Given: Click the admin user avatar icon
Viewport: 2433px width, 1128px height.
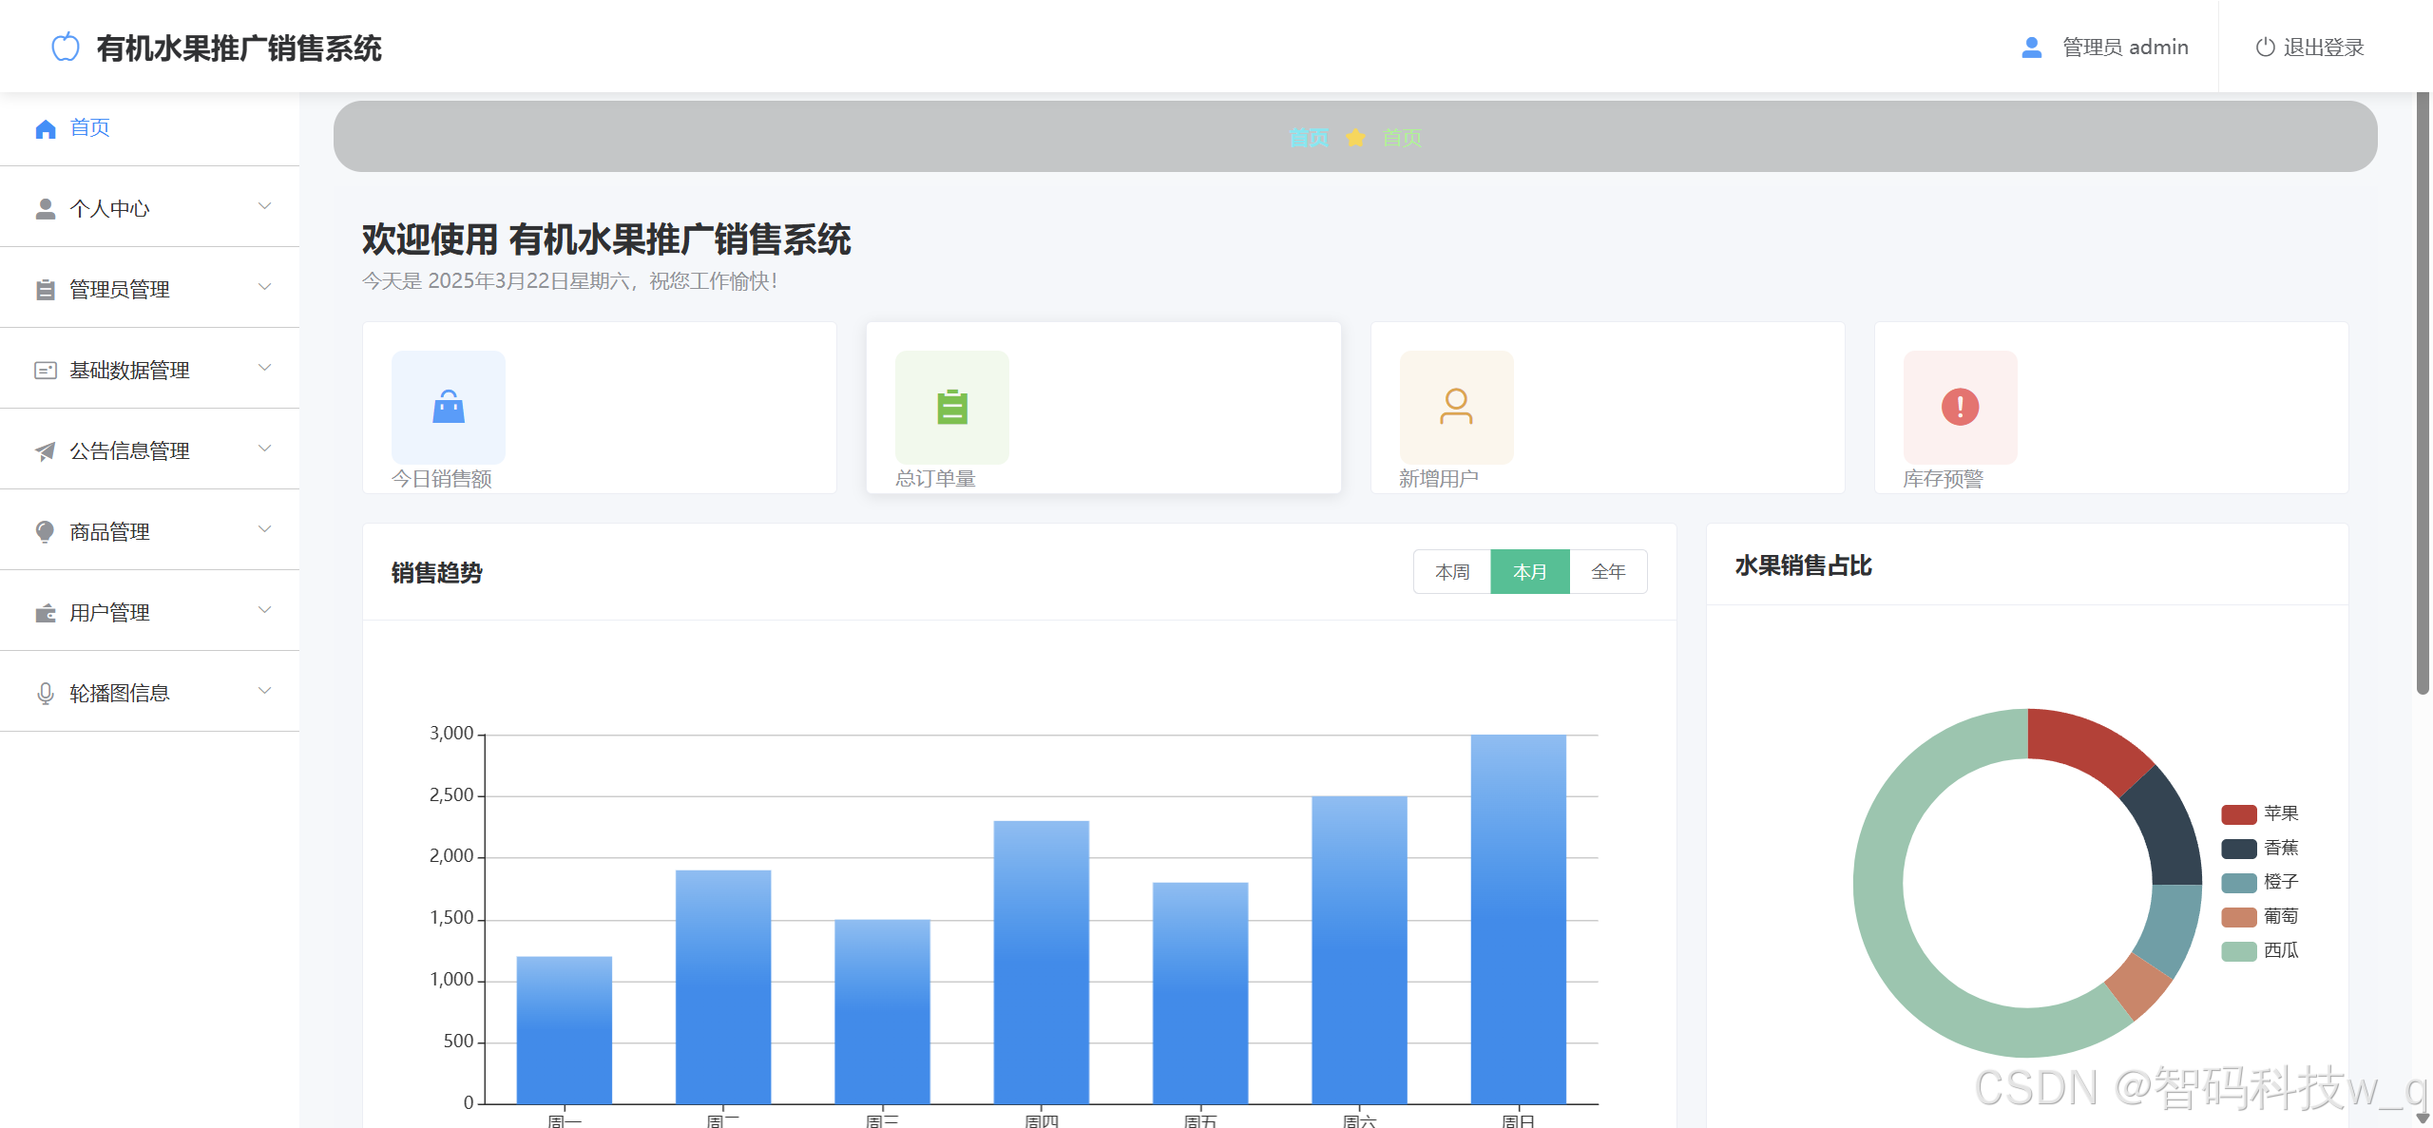Looking at the screenshot, I should 2031,48.
